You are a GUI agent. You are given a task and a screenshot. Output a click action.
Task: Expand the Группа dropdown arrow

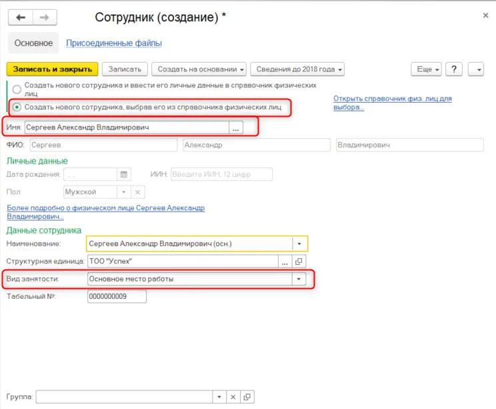coord(219,396)
